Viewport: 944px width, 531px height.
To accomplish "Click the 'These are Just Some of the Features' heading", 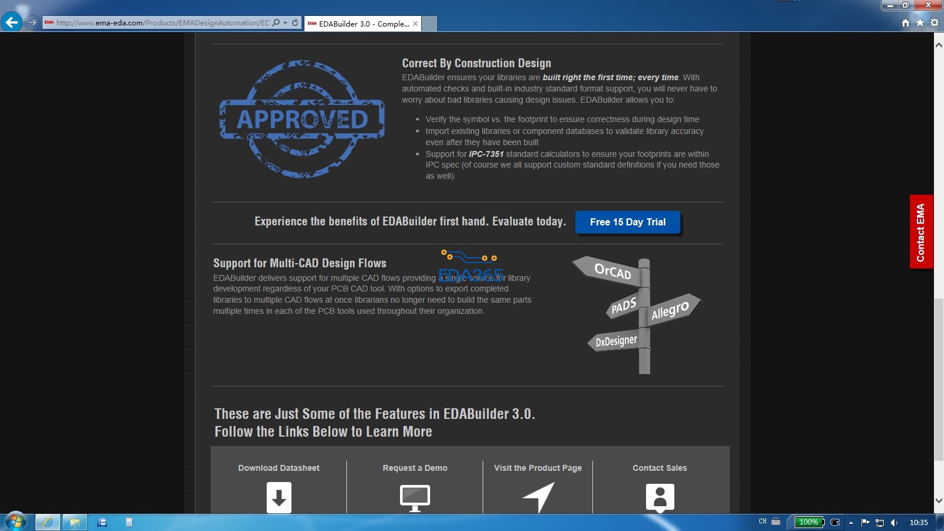I will (x=375, y=414).
